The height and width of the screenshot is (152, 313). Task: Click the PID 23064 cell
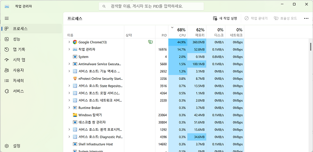click(162, 115)
